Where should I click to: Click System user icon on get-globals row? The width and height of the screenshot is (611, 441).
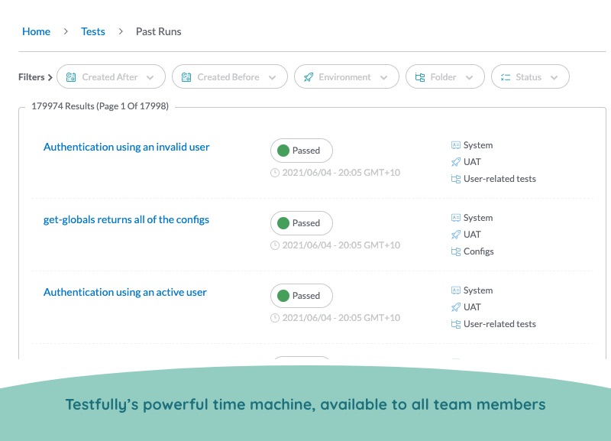tap(456, 218)
